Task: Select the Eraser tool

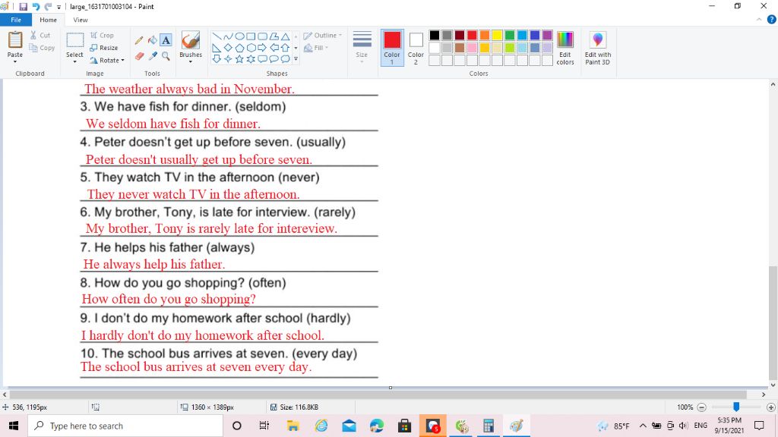Action: tap(139, 56)
